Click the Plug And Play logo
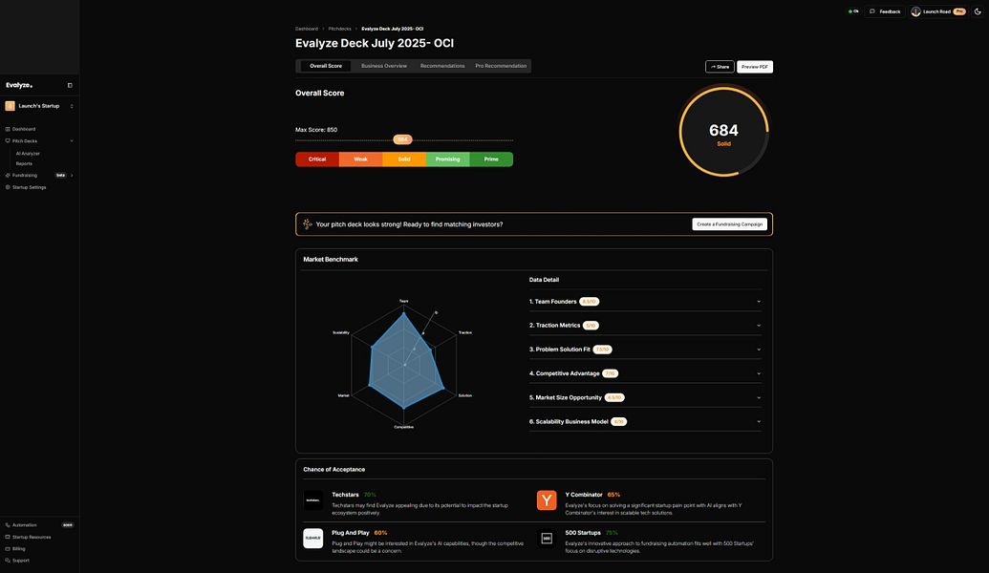Viewport: 989px width, 573px height. pyautogui.click(x=312, y=539)
